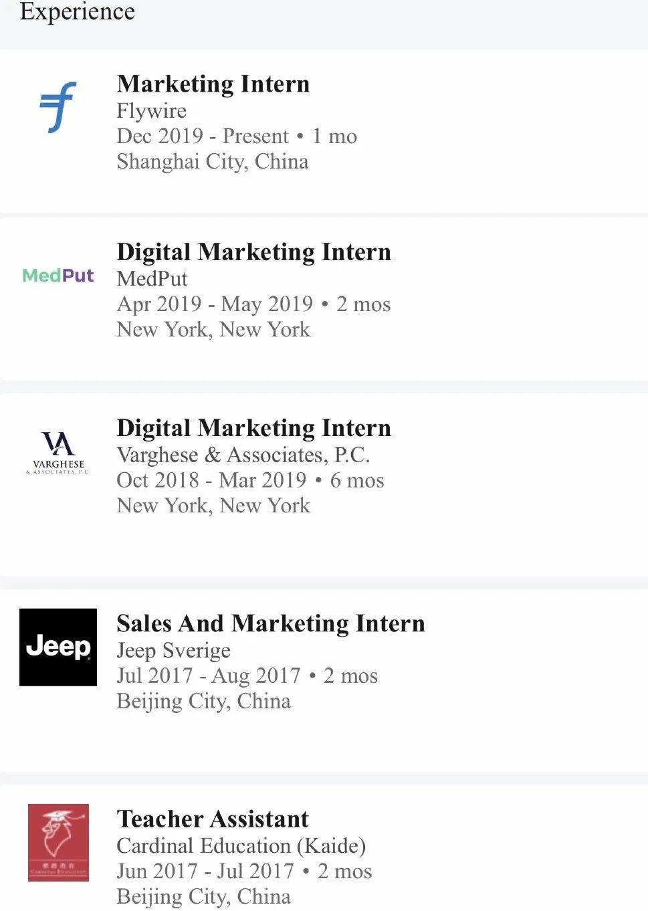Open the Varghese Digital Marketing Intern title

coord(253,428)
